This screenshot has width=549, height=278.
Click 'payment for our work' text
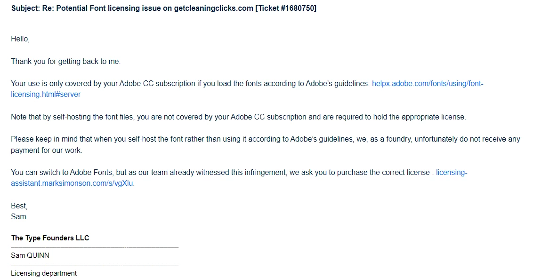47,151
